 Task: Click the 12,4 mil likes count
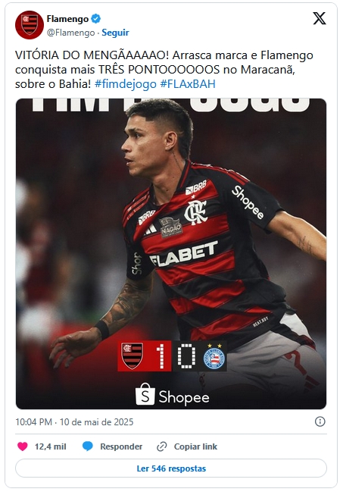[x=51, y=446]
